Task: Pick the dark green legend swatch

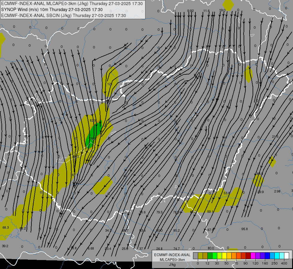Action: point(210,256)
